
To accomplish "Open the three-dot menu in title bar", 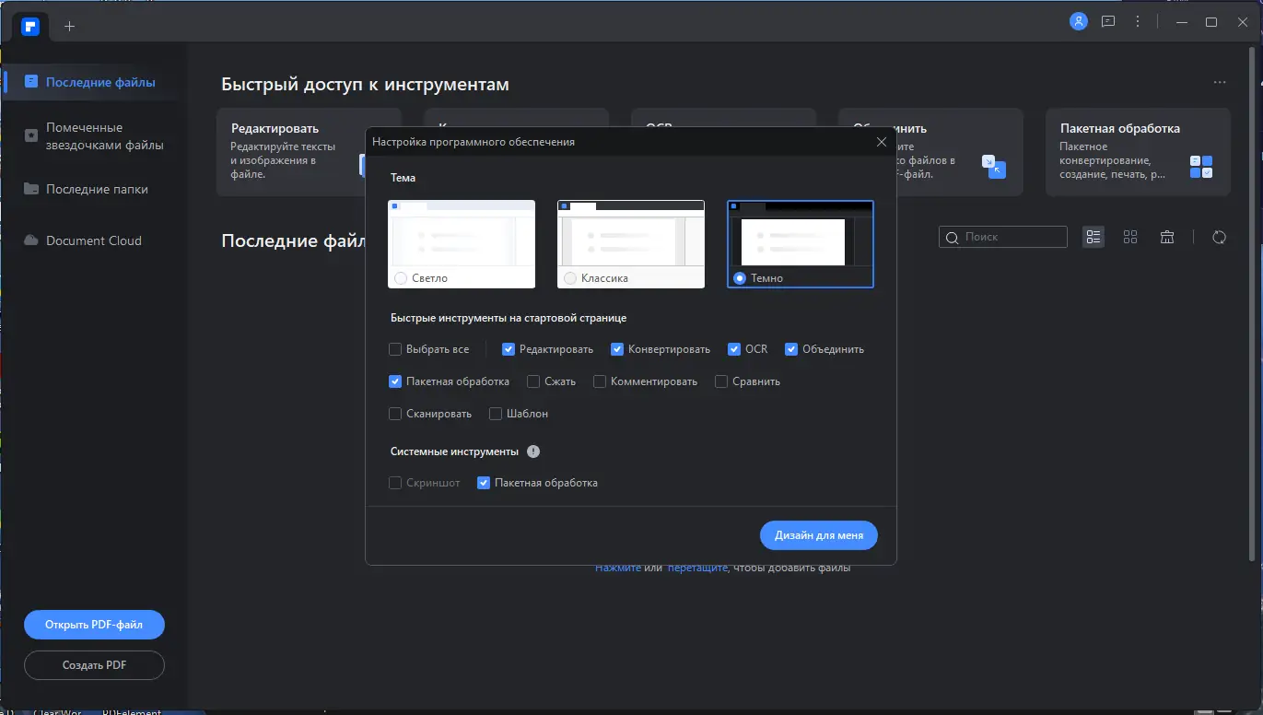I will (1138, 22).
